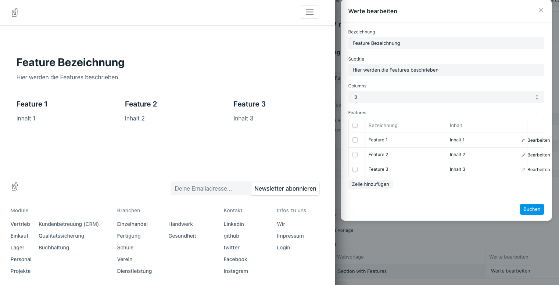
Task: Click the Deine Emailadresse input field
Action: (211, 188)
